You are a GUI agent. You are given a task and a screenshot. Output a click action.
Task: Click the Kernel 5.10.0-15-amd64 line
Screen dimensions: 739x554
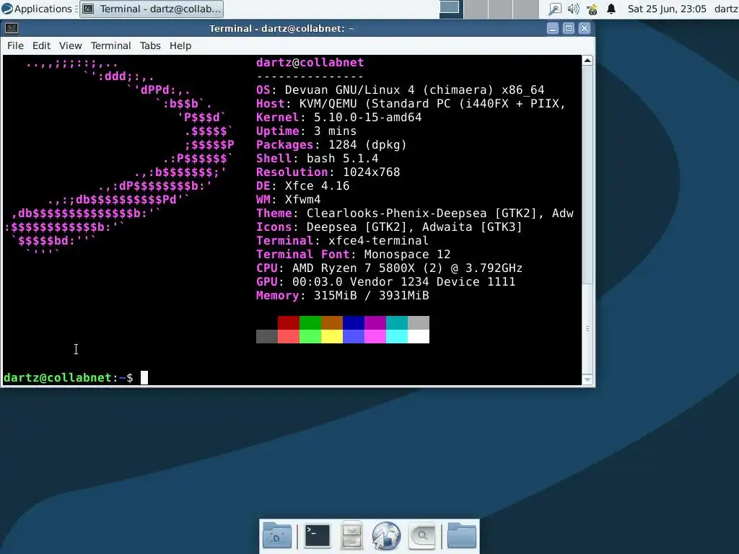pyautogui.click(x=339, y=117)
